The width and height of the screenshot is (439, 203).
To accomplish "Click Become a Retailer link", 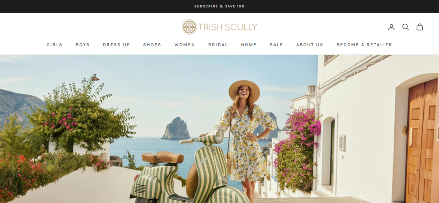I will pos(364,45).
